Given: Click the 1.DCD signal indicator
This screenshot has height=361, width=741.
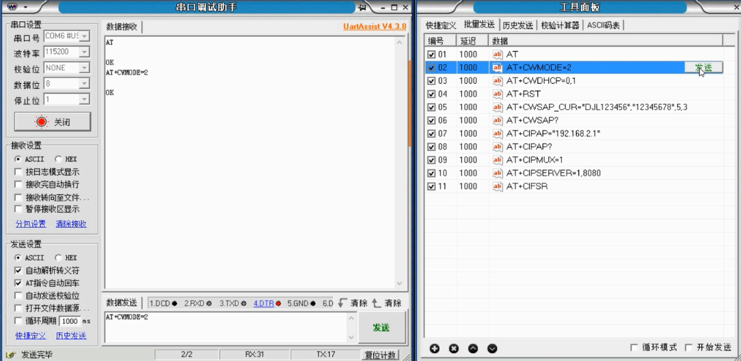Looking at the screenshot, I should click(163, 304).
